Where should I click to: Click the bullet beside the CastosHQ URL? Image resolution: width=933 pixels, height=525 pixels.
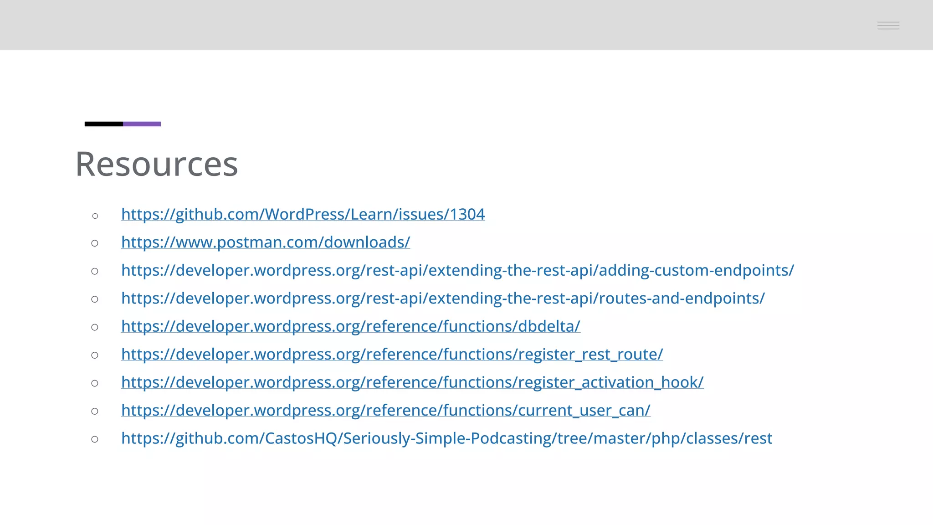tap(95, 439)
